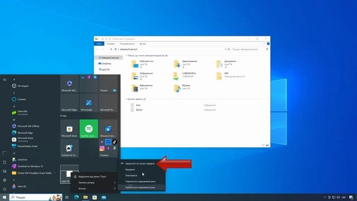357x201 pixels.
Task: Open Microsoft 365 (Office) in the app list
Action: 26,126
